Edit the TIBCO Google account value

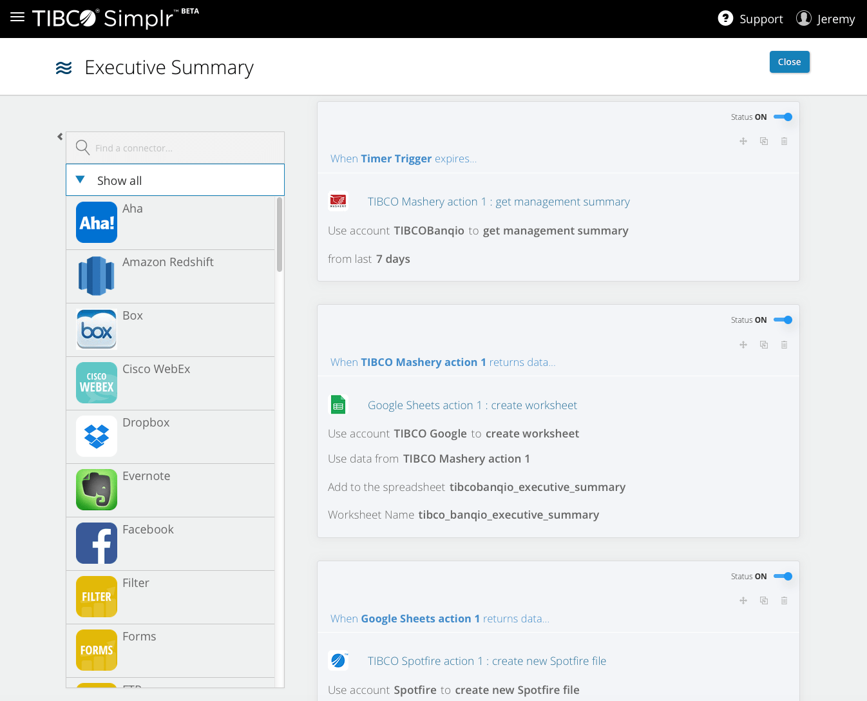(430, 434)
